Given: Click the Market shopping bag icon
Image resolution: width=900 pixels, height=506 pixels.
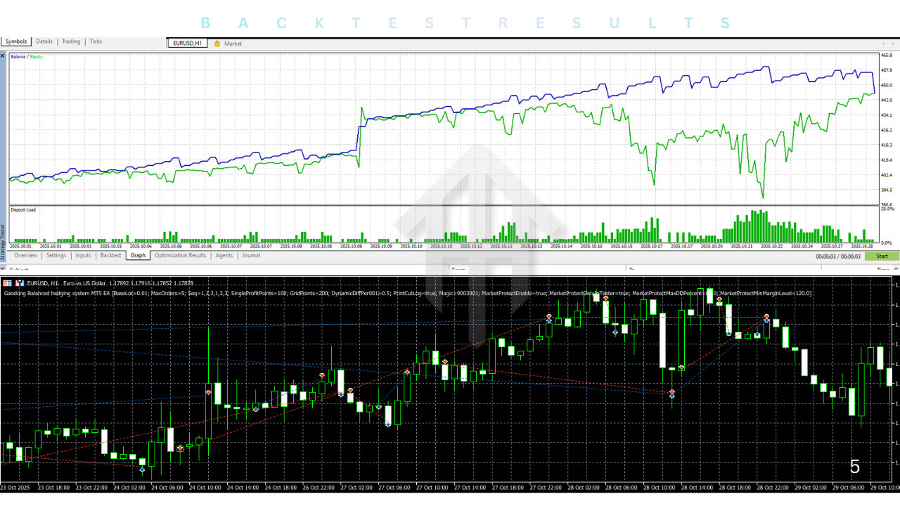Looking at the screenshot, I should point(217,44).
